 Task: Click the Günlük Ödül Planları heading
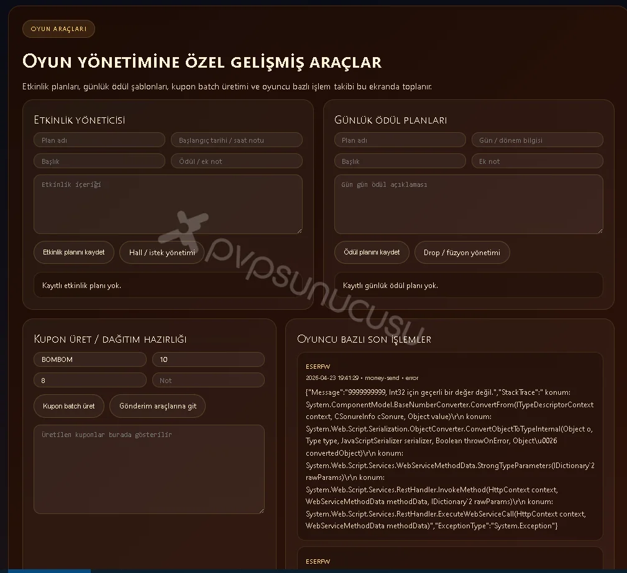(391, 120)
